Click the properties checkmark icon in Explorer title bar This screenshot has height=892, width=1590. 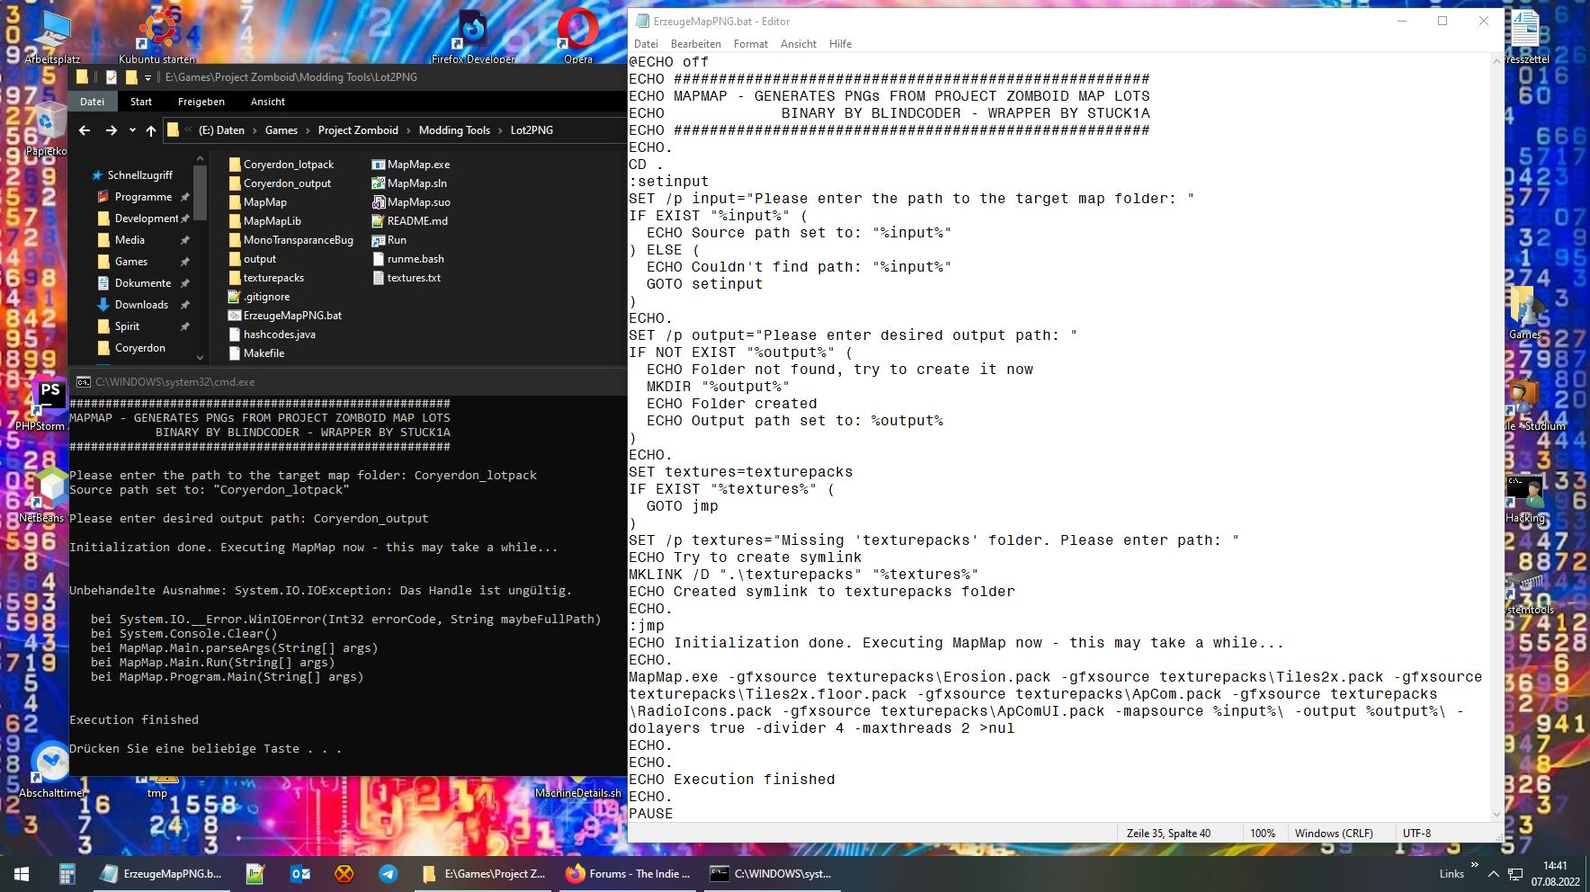112,77
